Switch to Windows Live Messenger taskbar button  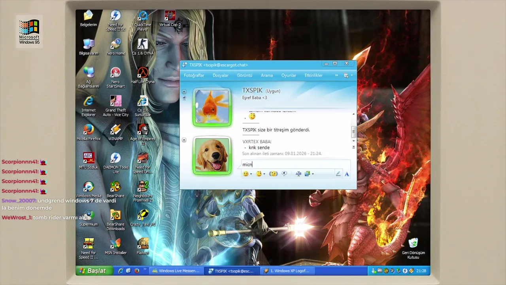(x=177, y=271)
